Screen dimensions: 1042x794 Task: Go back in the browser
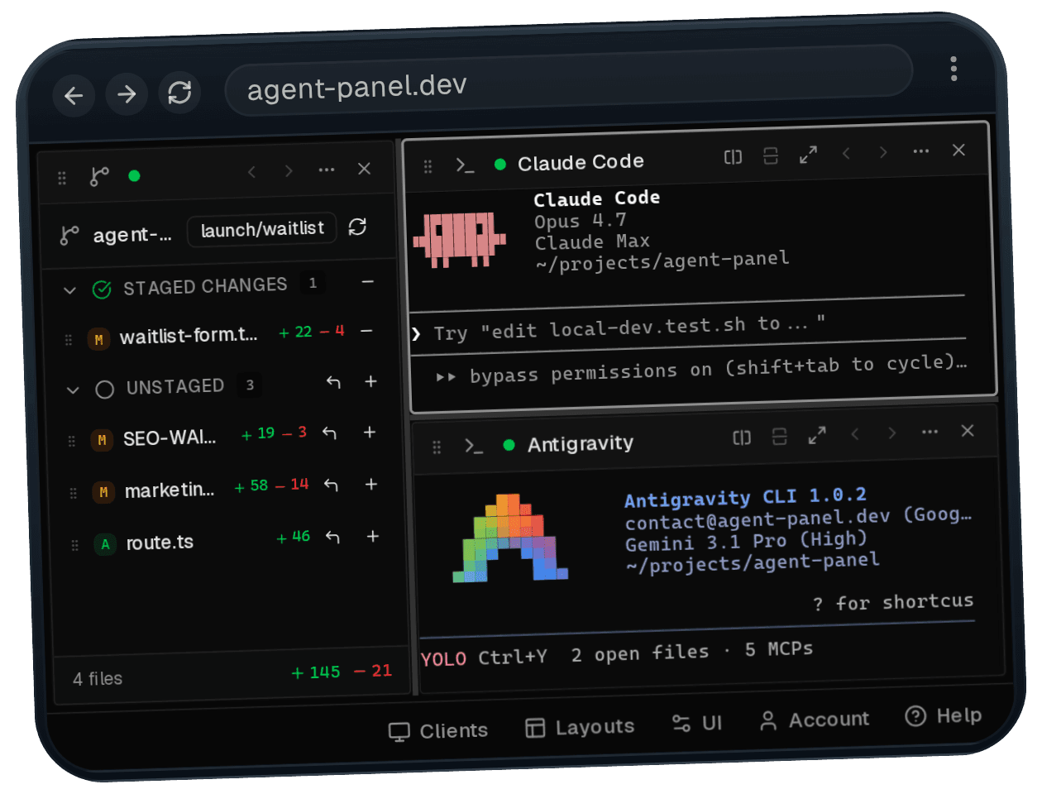pos(74,96)
